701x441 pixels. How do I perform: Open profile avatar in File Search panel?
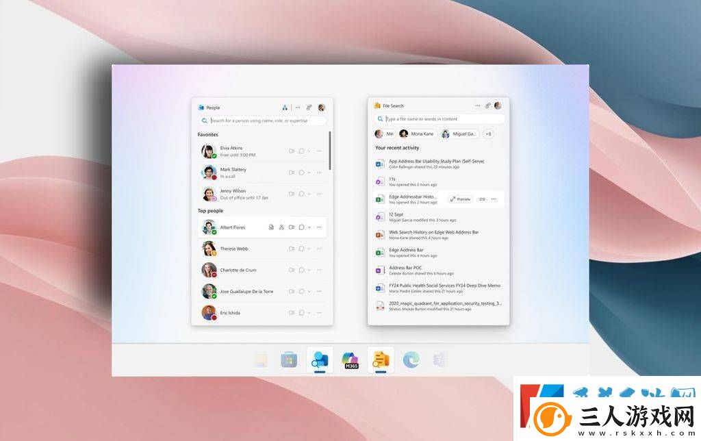tap(498, 105)
